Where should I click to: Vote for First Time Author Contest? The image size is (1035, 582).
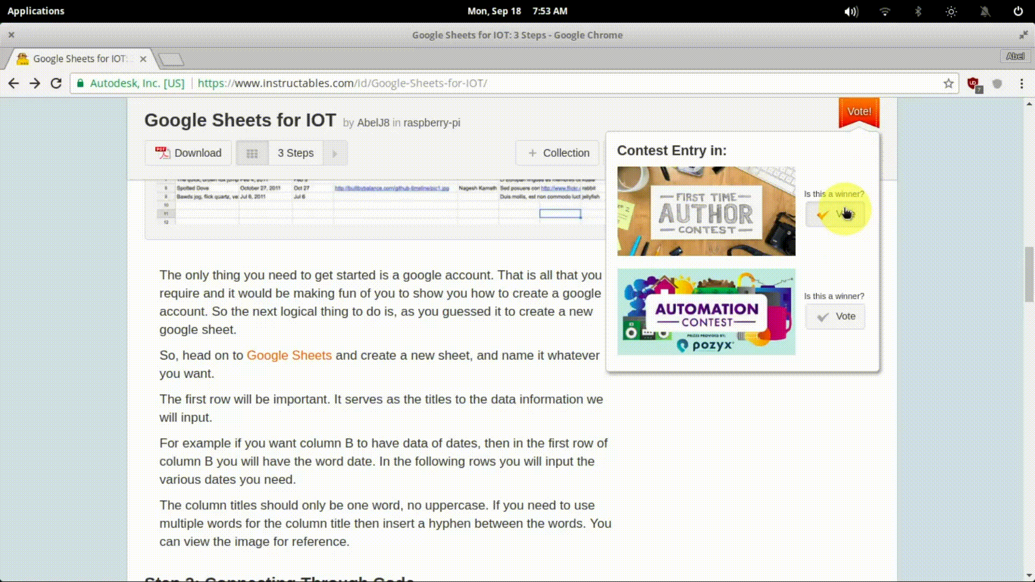tap(835, 214)
